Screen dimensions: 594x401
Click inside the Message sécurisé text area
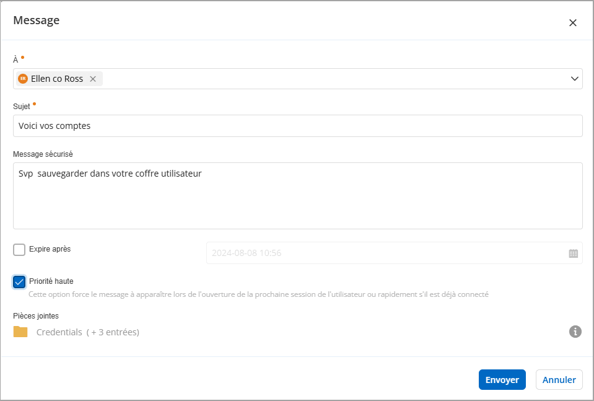pos(297,196)
